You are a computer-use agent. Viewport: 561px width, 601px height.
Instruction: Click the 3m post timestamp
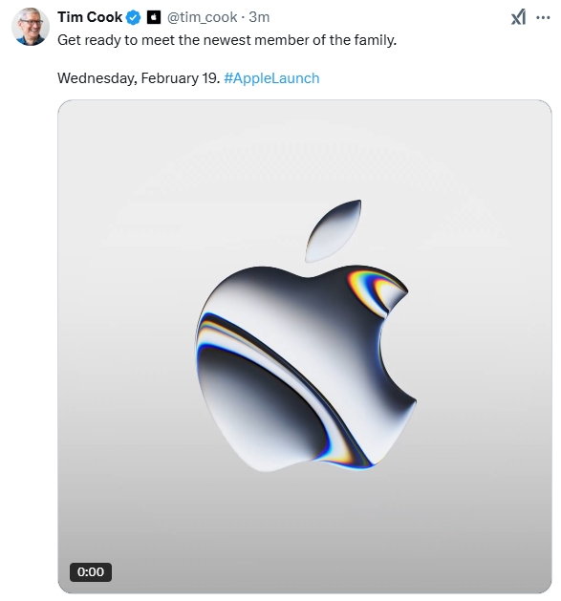pos(259,17)
